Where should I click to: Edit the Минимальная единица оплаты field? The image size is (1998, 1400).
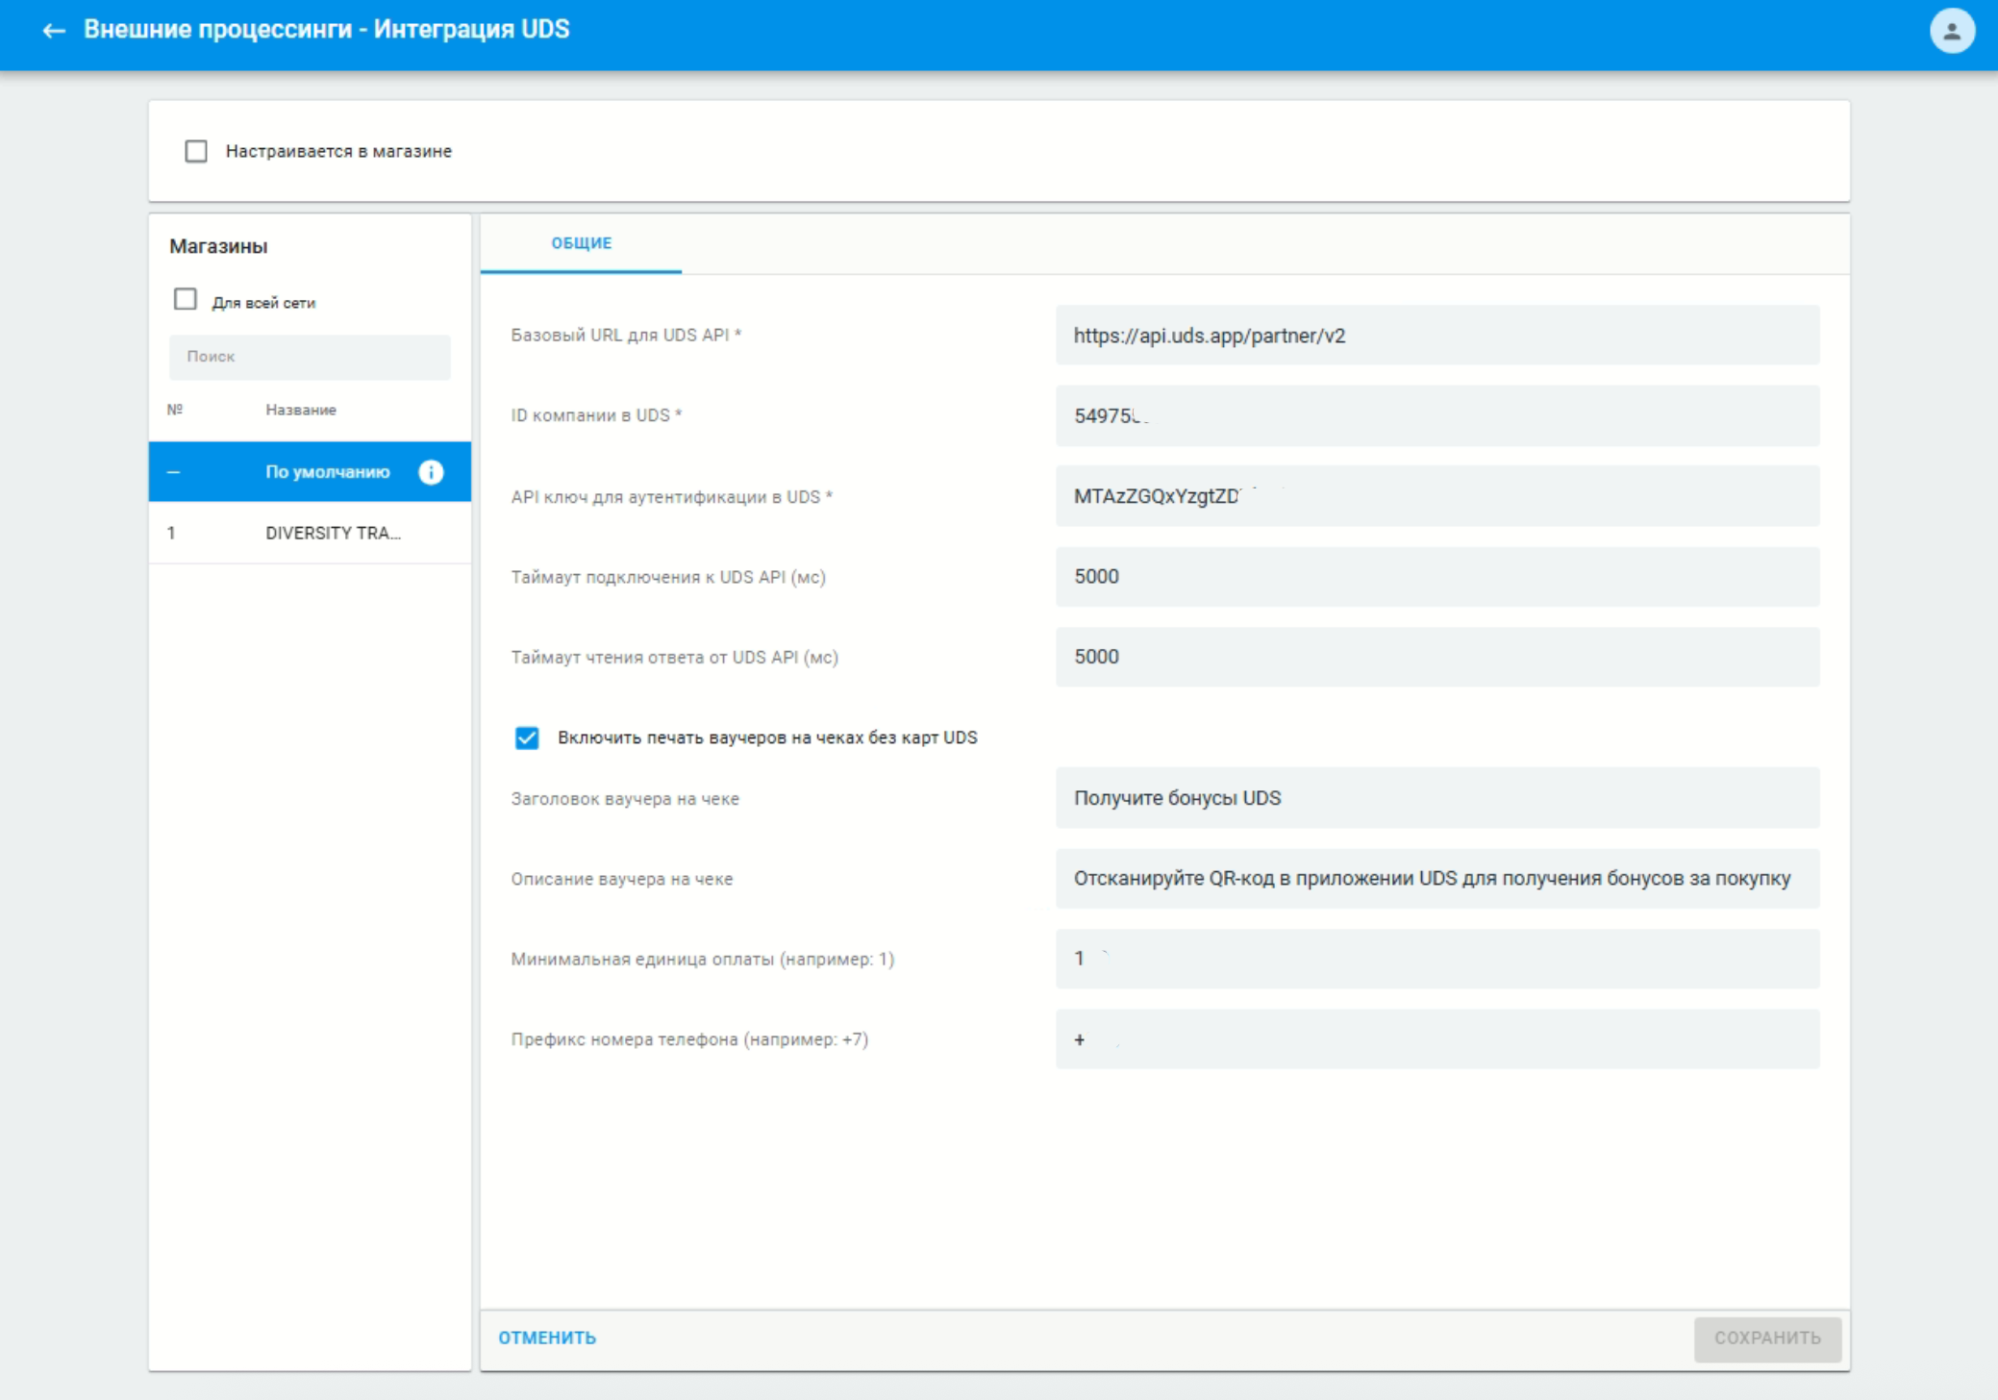[1437, 959]
